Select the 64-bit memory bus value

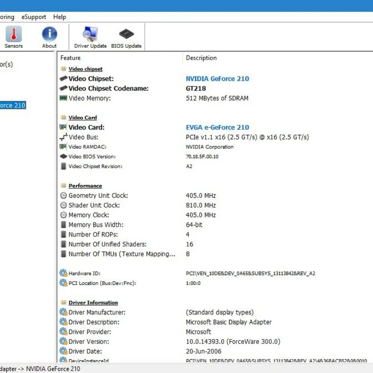pyautogui.click(x=194, y=225)
